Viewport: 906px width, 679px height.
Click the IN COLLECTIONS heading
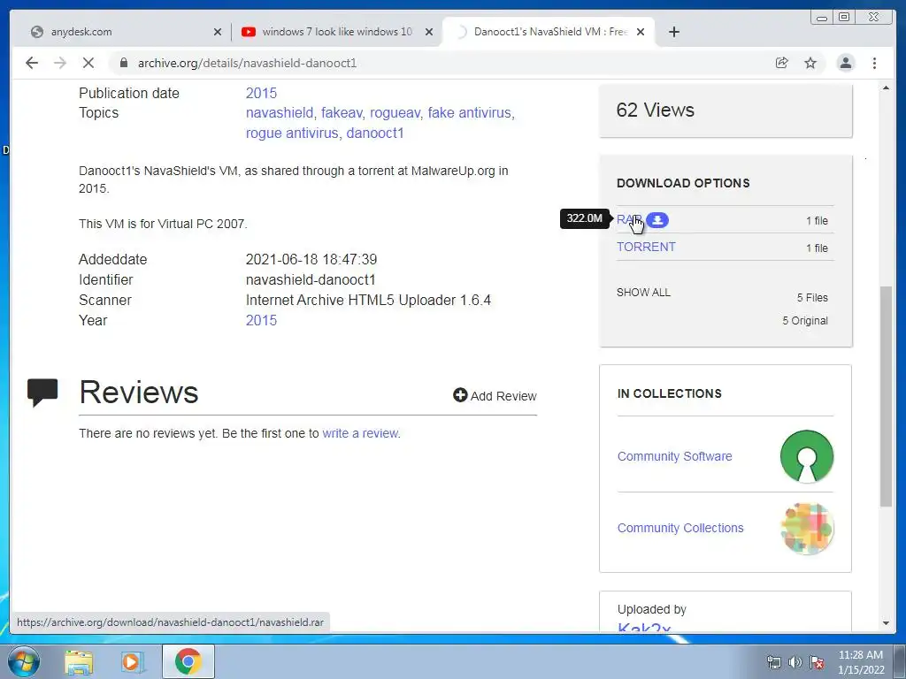(x=669, y=393)
